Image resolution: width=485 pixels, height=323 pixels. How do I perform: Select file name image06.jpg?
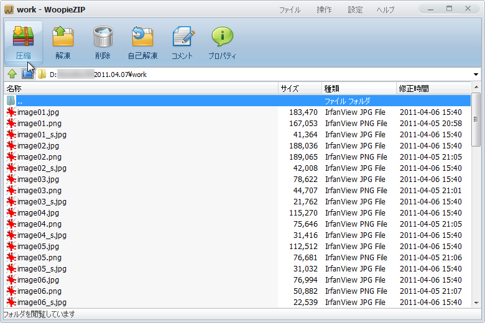(x=38, y=280)
